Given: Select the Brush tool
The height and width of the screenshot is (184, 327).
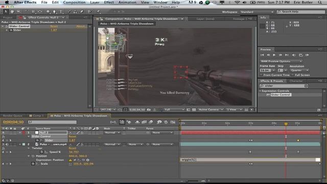Looking at the screenshot, I should point(69,12).
